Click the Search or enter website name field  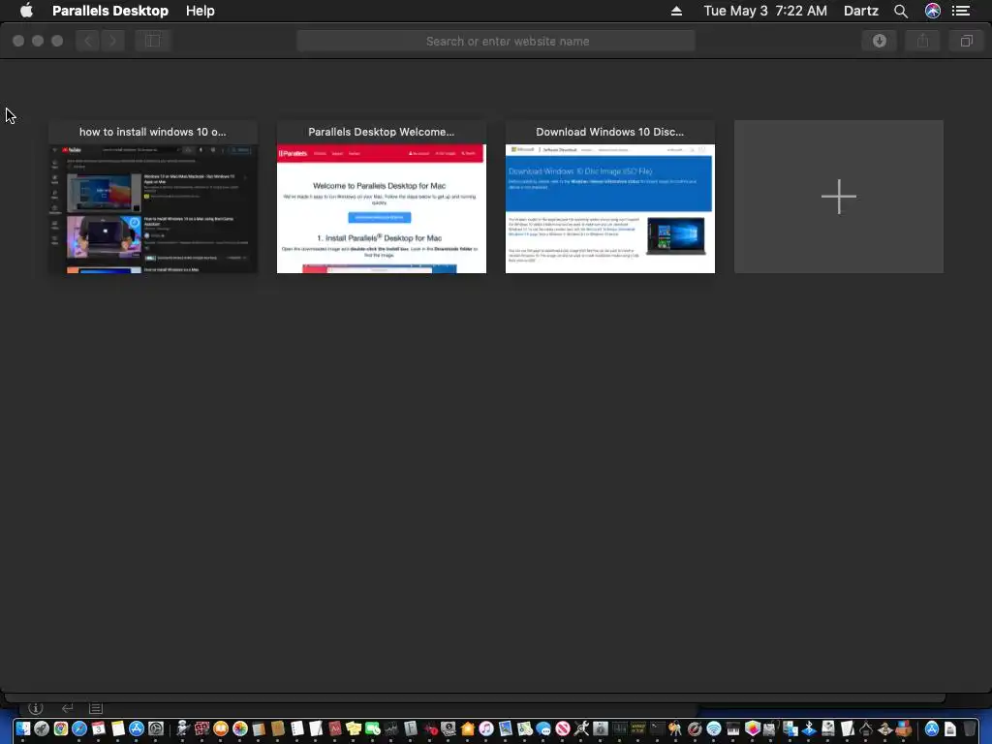pos(496,41)
